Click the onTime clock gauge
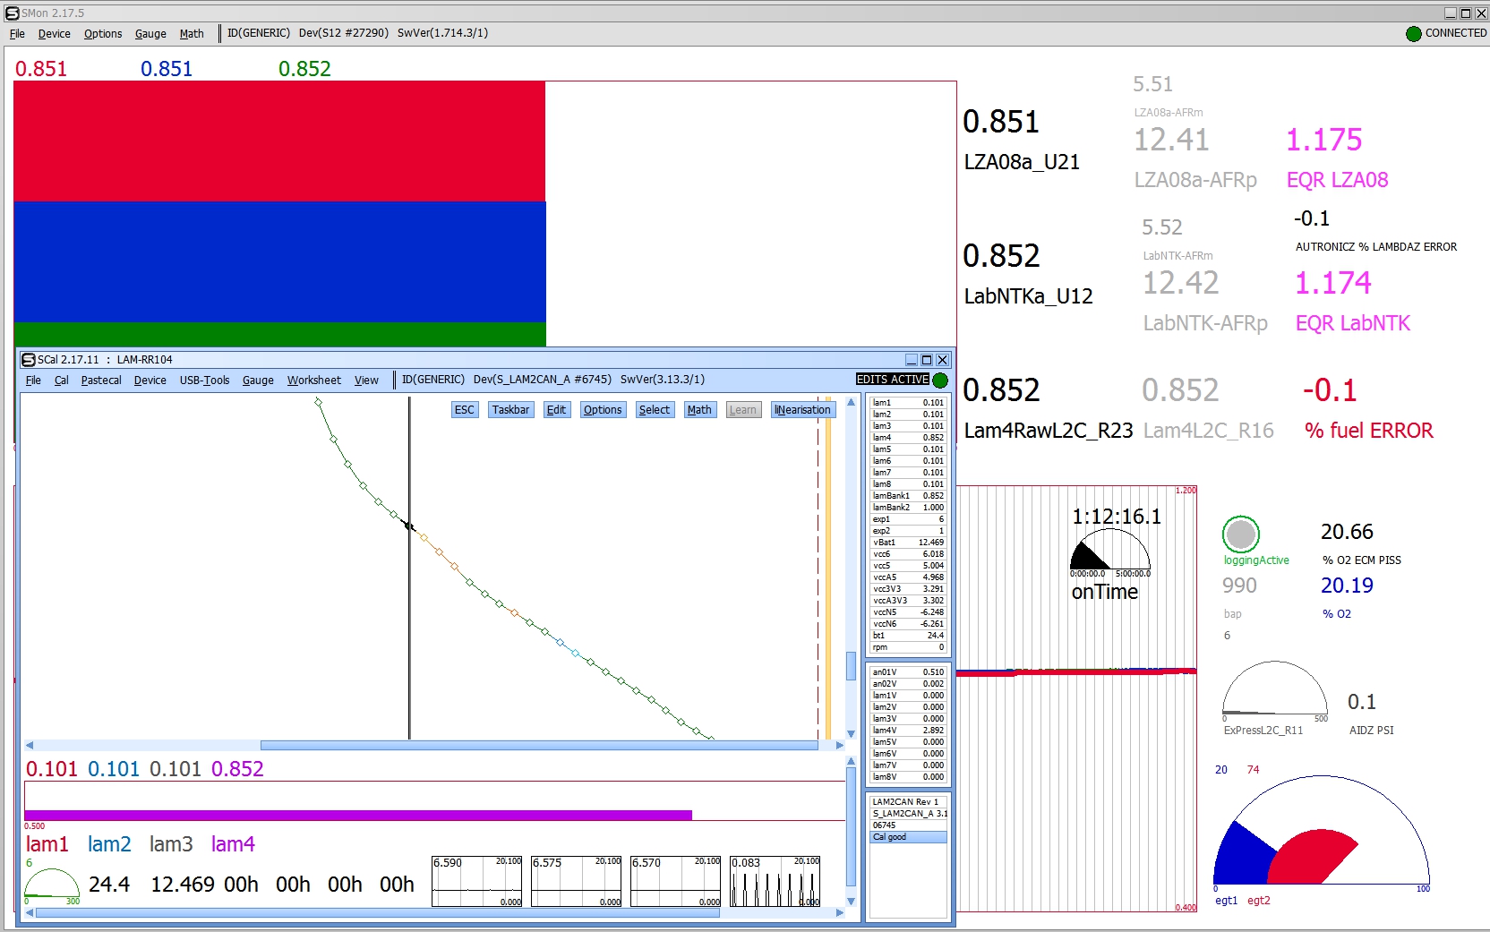The width and height of the screenshot is (1490, 932). pyautogui.click(x=1109, y=552)
